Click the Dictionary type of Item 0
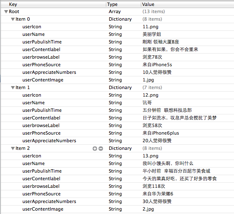 point(120,19)
